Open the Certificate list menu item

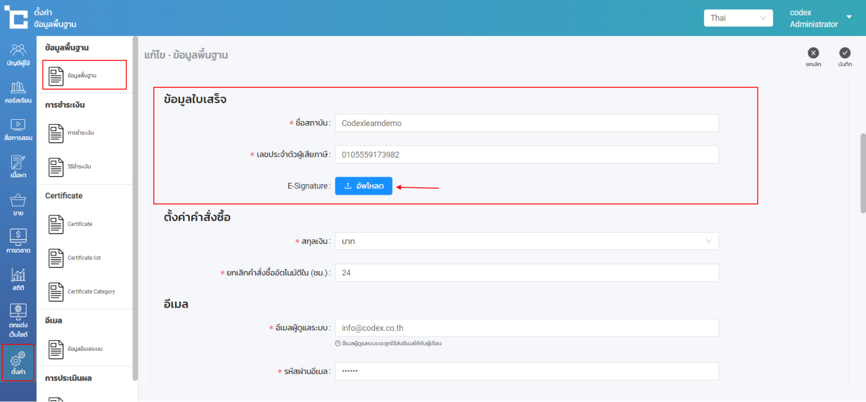point(84,258)
